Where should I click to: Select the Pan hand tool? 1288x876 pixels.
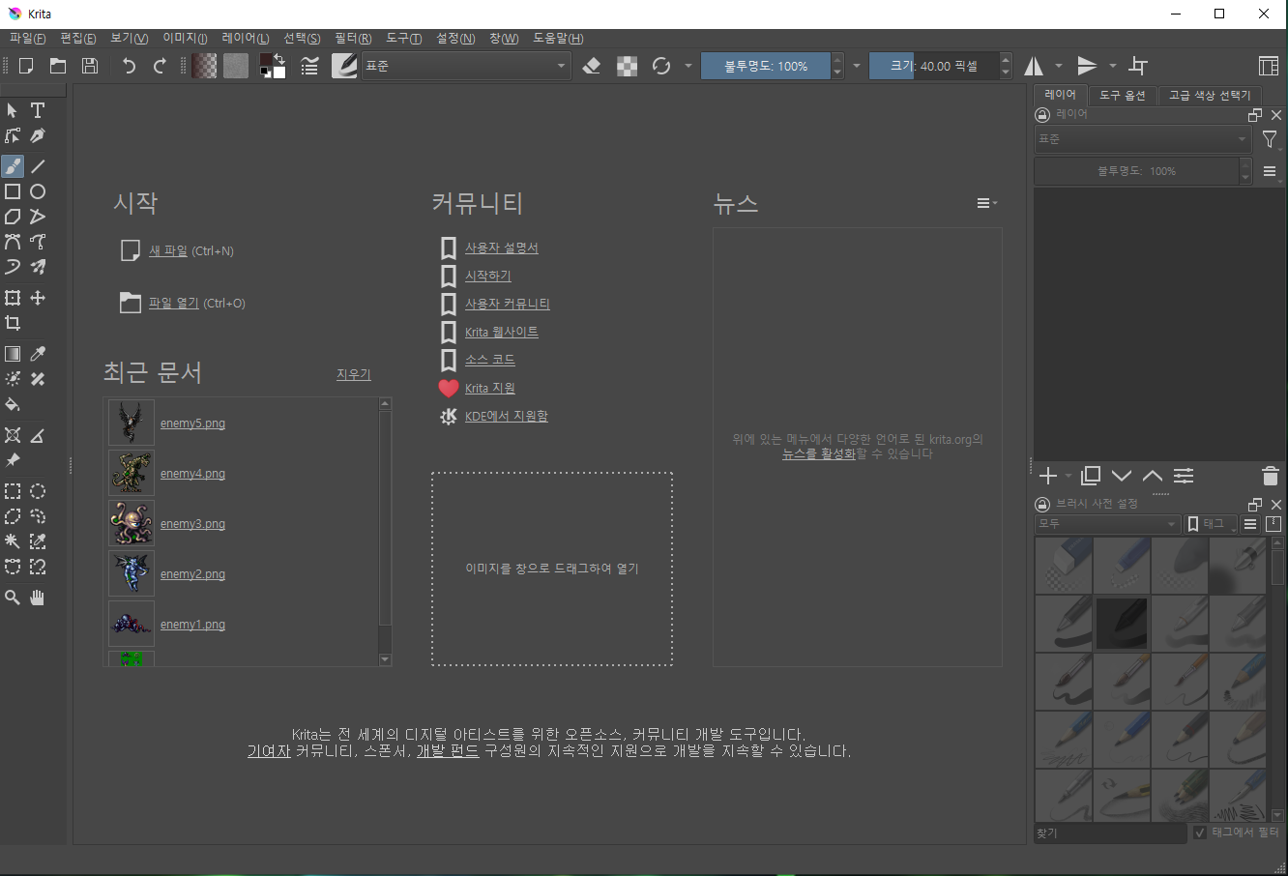[38, 598]
